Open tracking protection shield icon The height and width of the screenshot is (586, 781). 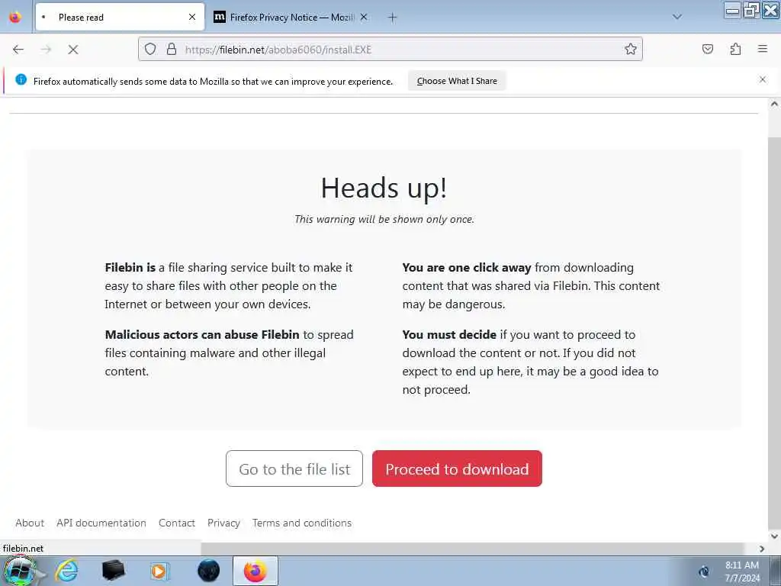tap(150, 49)
